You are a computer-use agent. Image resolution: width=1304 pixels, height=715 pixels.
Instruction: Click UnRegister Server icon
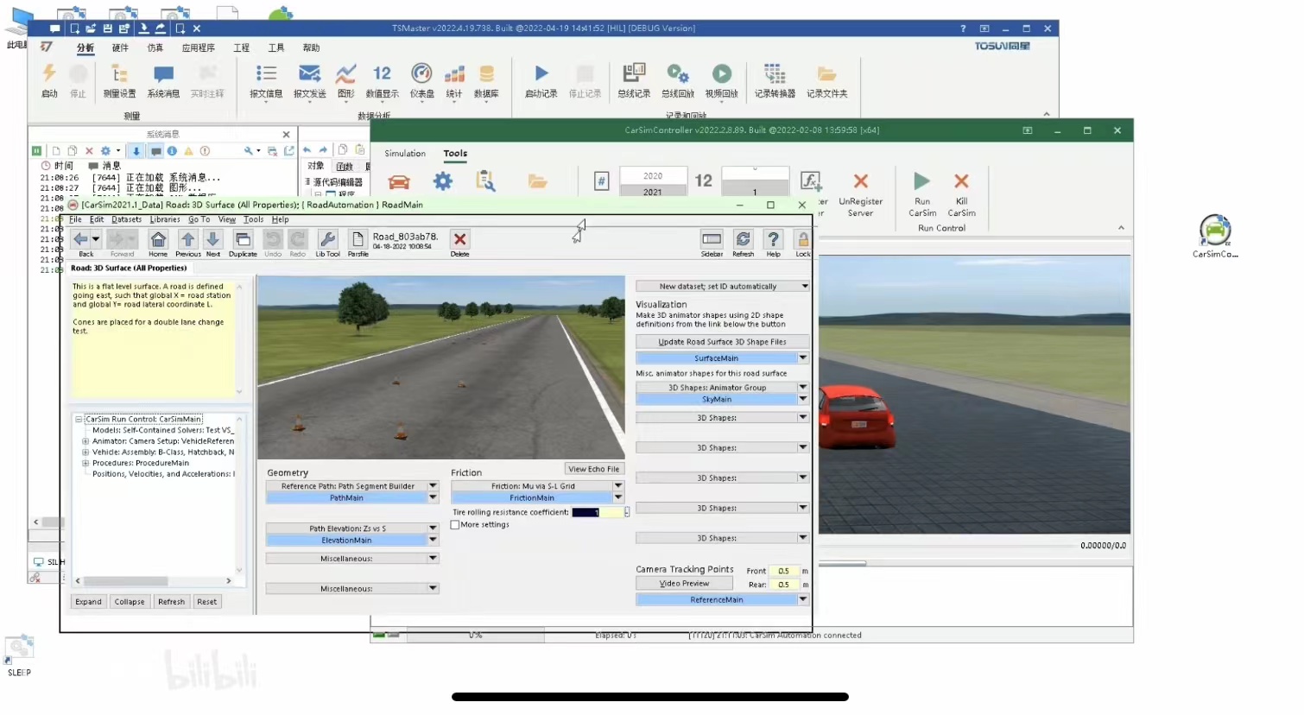(x=860, y=182)
